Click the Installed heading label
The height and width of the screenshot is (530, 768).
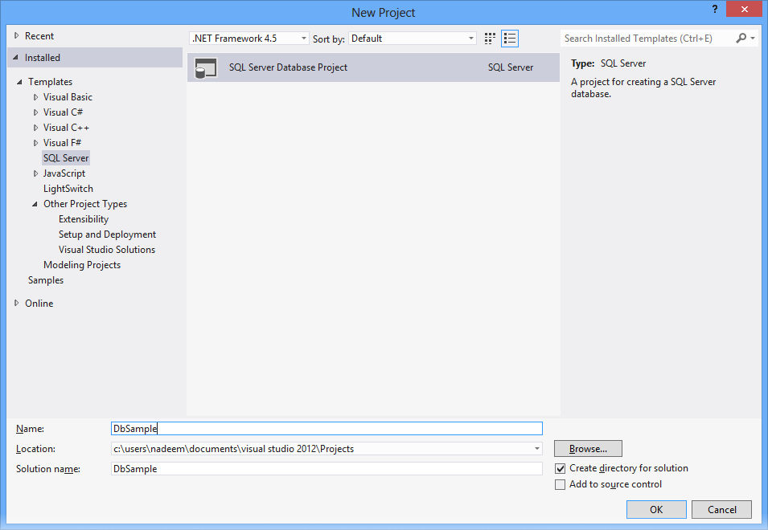pos(43,58)
